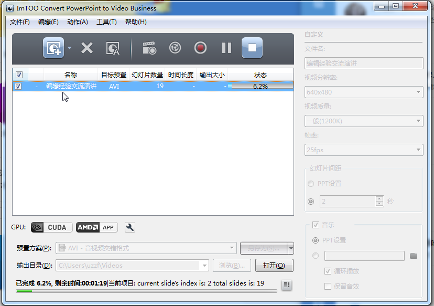
Task: Expand the 输出目录 path dropdown
Action: [204, 265]
